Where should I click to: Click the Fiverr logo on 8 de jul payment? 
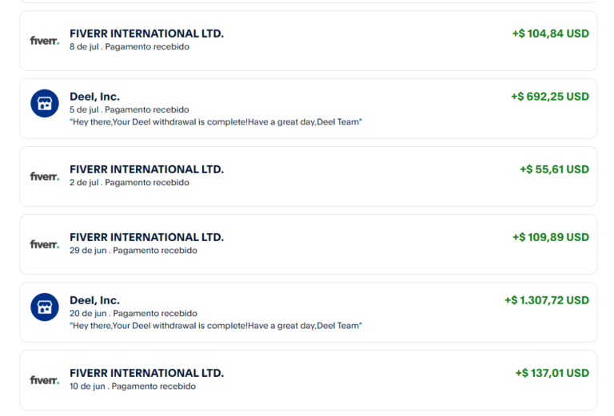(45, 41)
